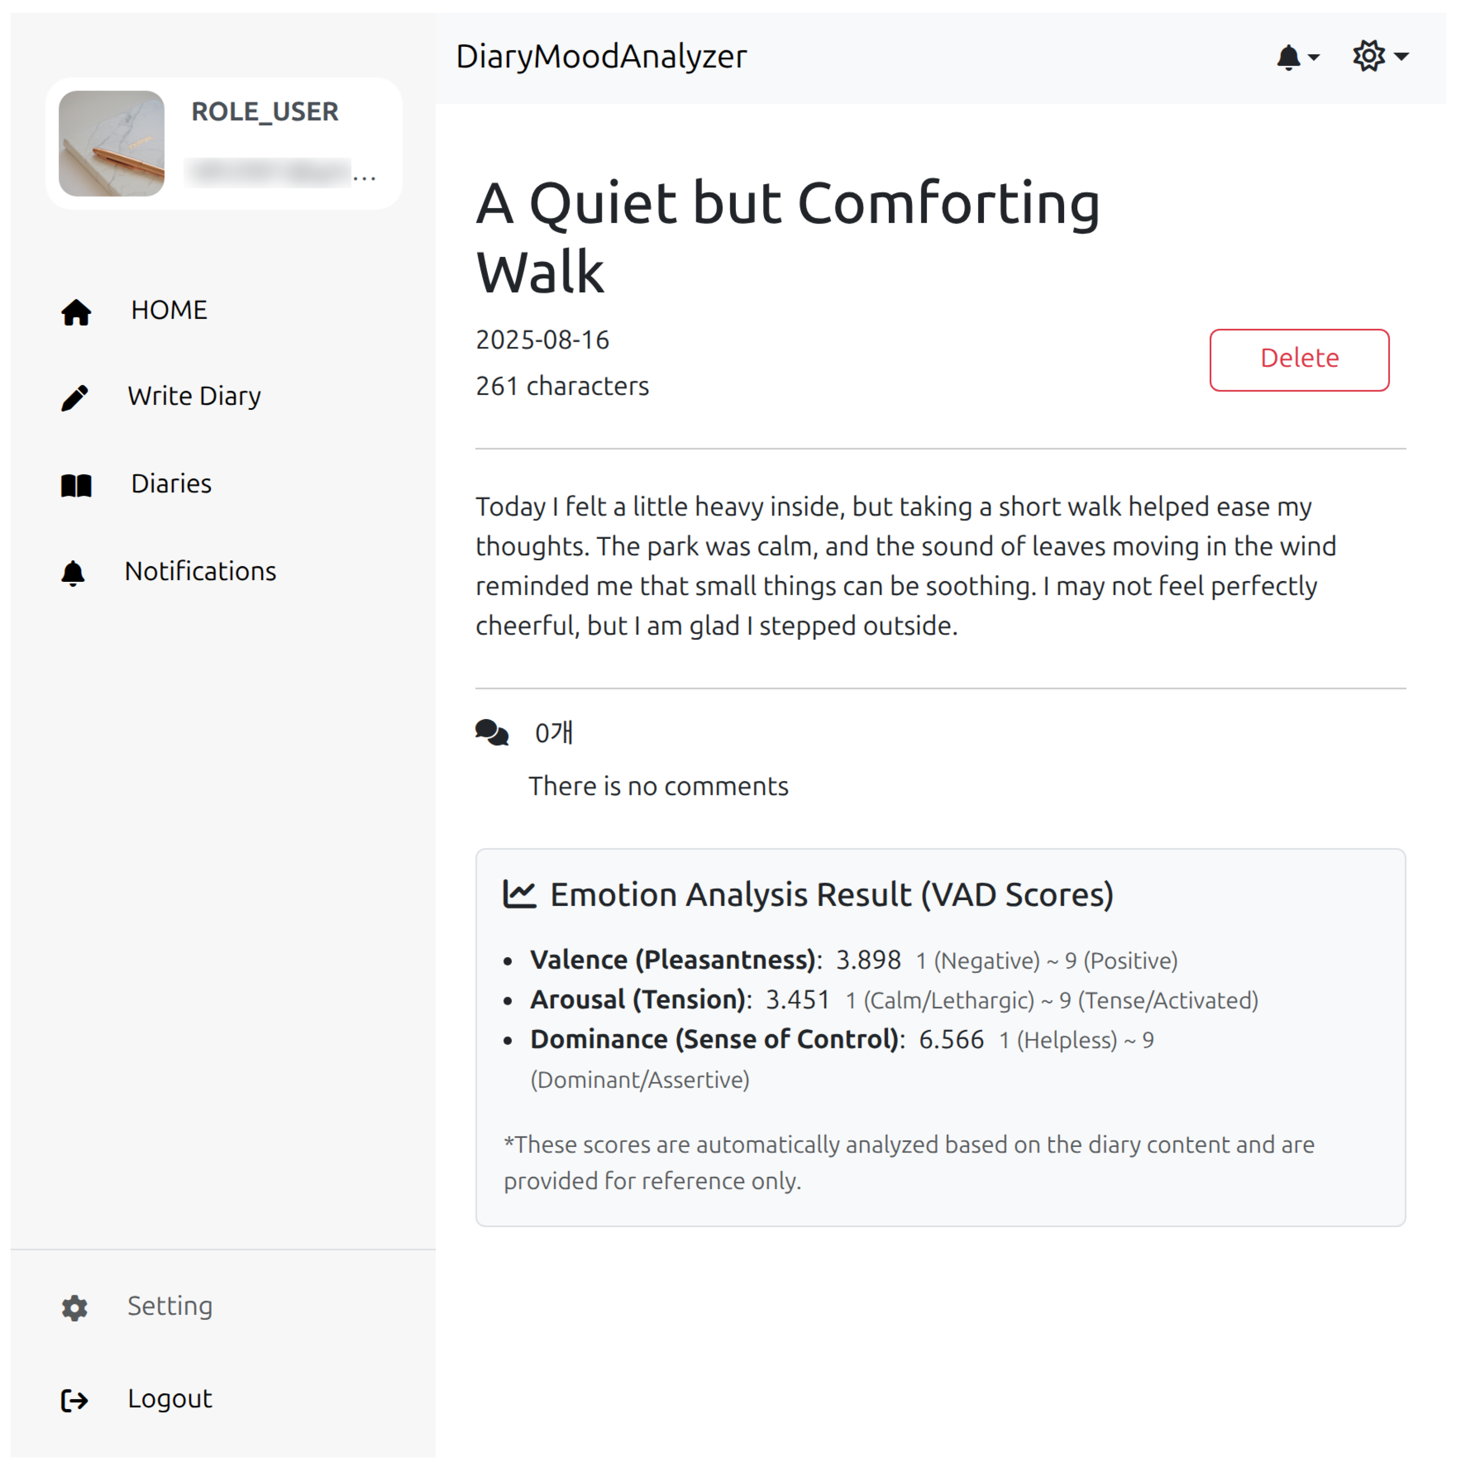Click the DiaryMoodAnalyzer brand link

coord(601,57)
